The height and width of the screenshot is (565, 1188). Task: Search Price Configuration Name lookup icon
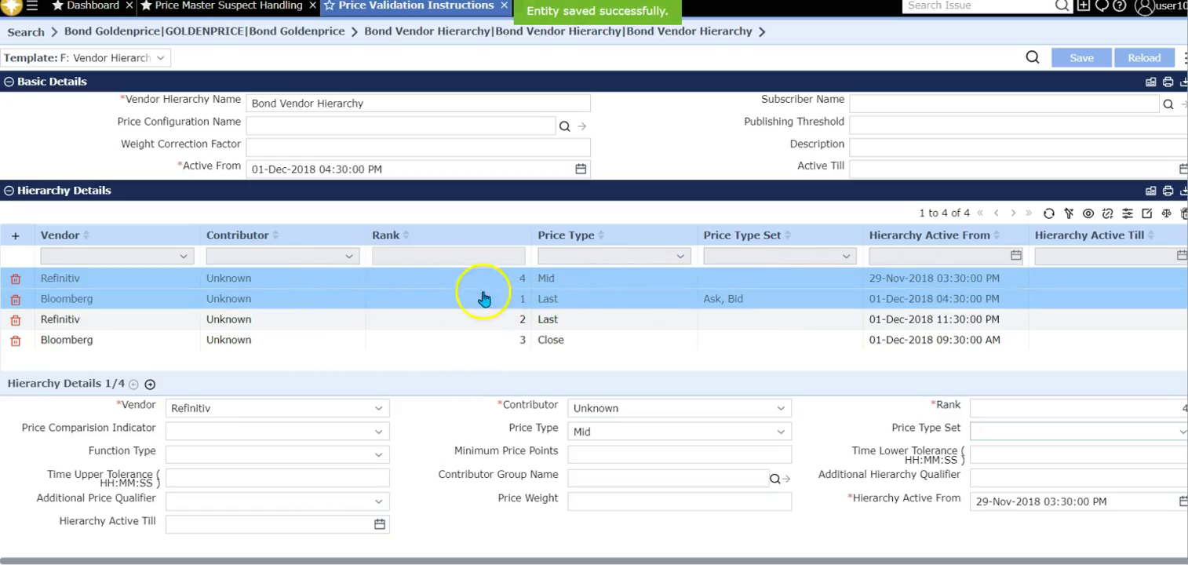click(x=564, y=126)
